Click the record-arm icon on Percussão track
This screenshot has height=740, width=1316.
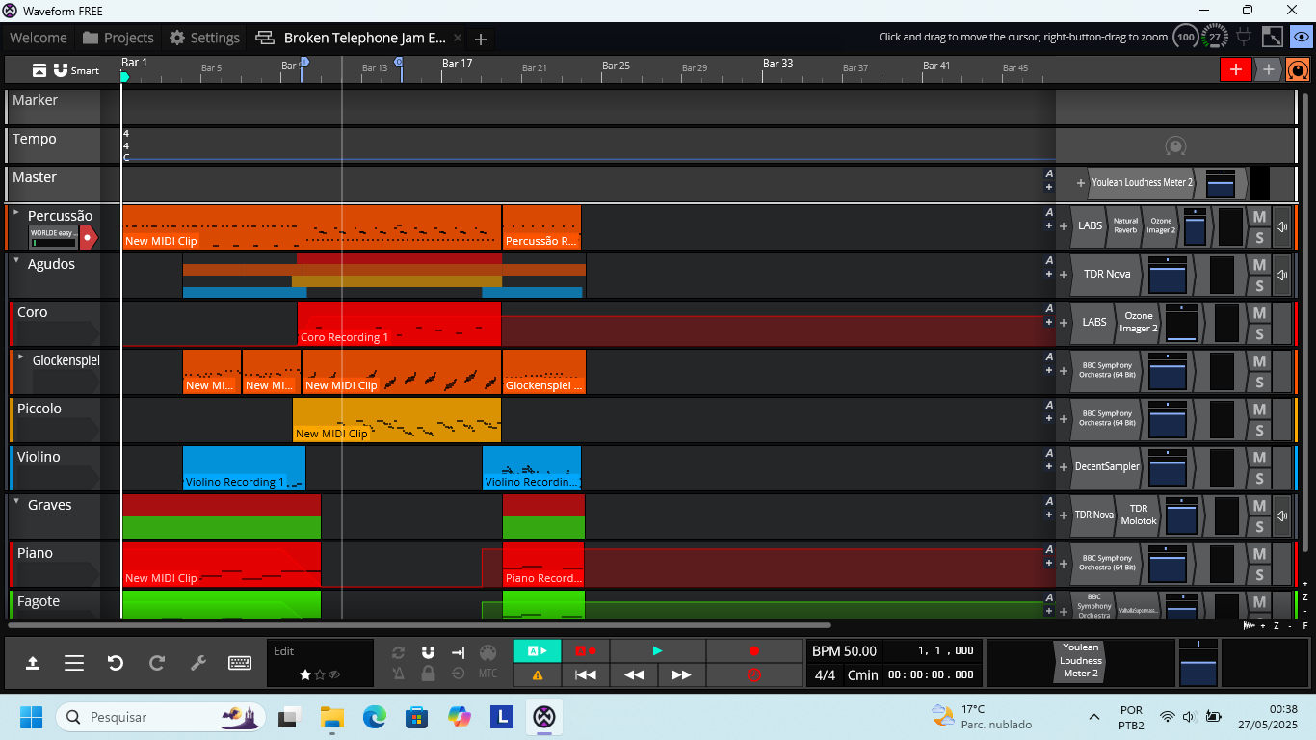pos(88,237)
